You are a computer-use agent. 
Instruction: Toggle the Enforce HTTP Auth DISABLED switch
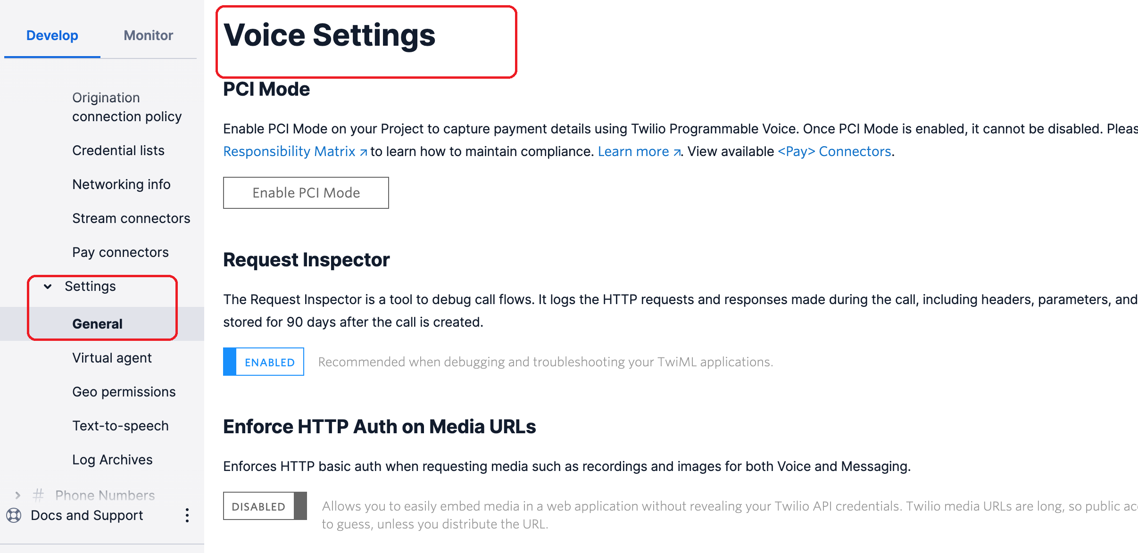tap(265, 506)
